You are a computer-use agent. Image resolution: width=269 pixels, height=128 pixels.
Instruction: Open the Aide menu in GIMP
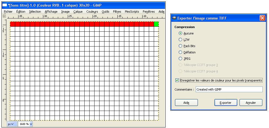[x=162, y=12]
